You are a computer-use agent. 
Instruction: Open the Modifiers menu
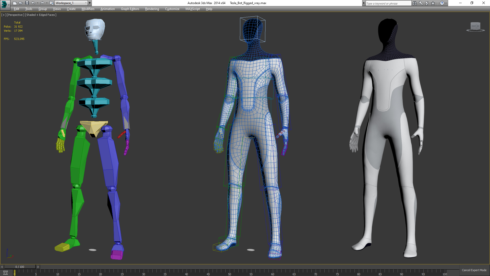click(x=88, y=9)
